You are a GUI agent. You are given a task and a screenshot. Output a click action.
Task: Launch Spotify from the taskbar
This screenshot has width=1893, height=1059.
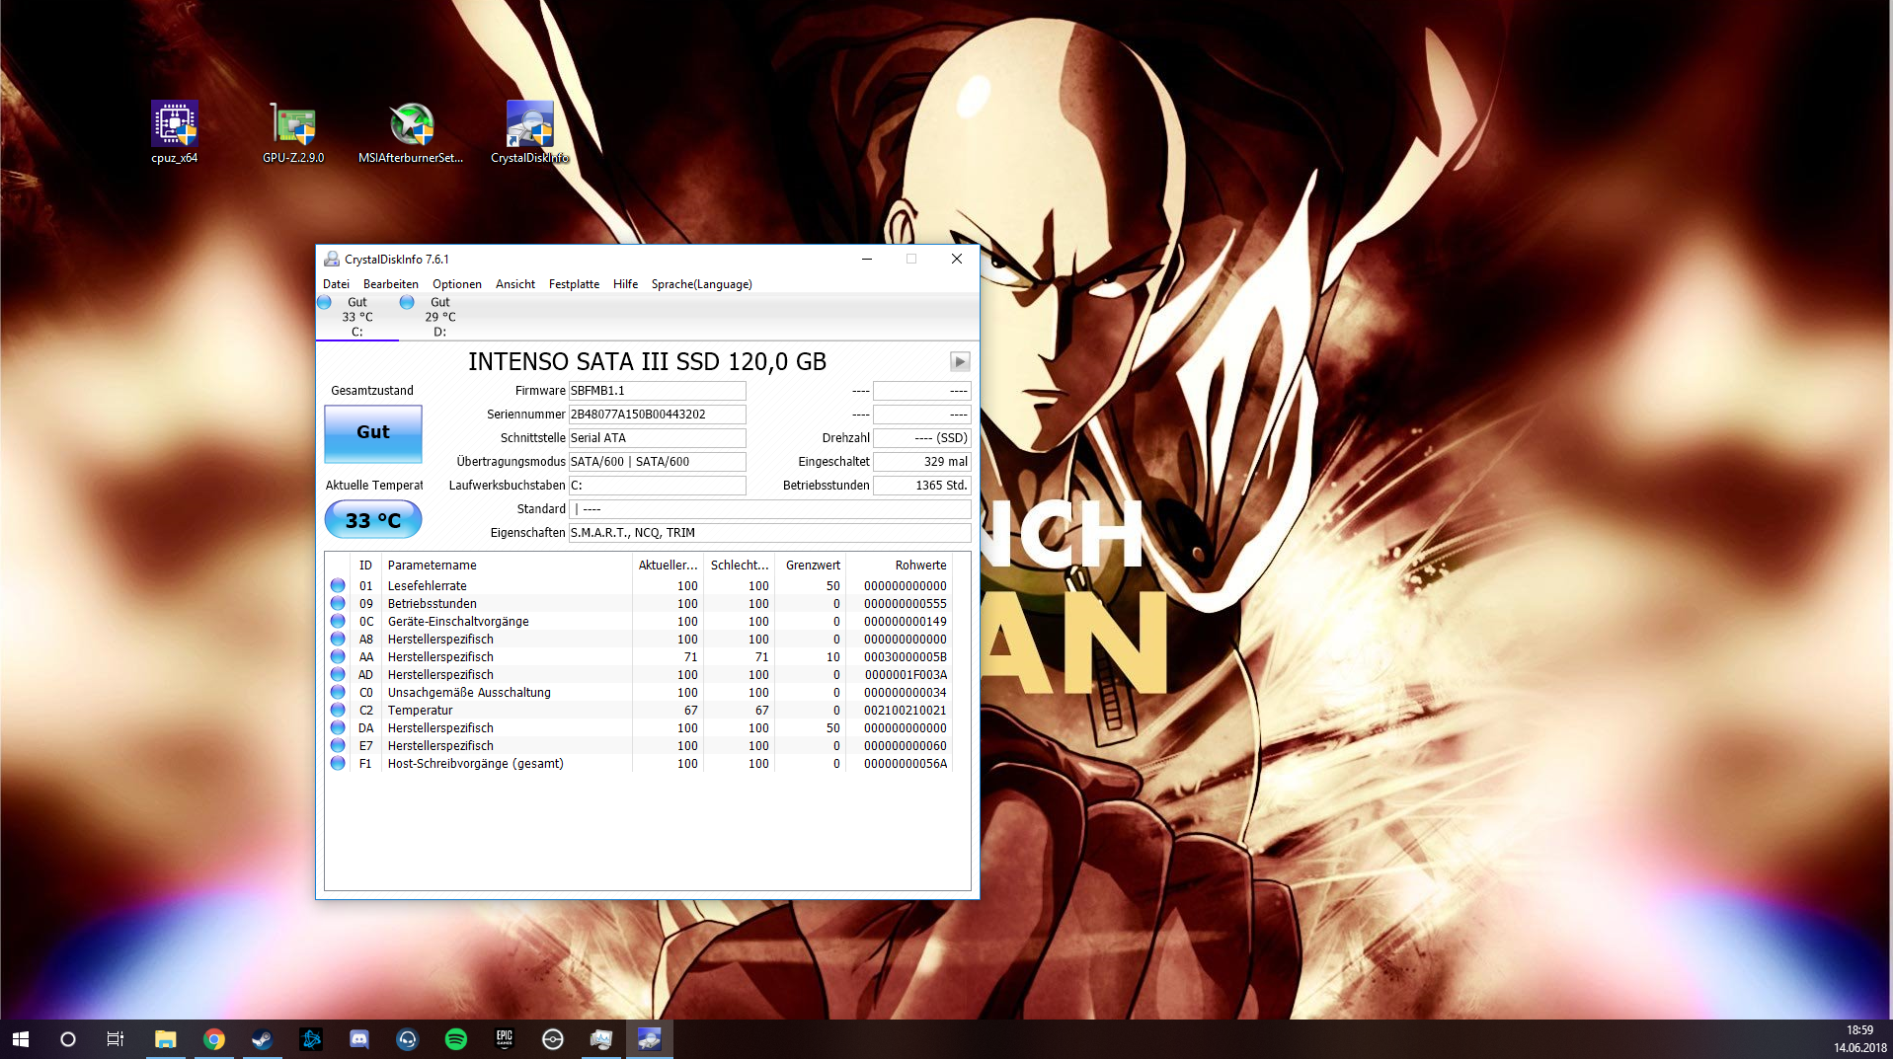pos(456,1039)
